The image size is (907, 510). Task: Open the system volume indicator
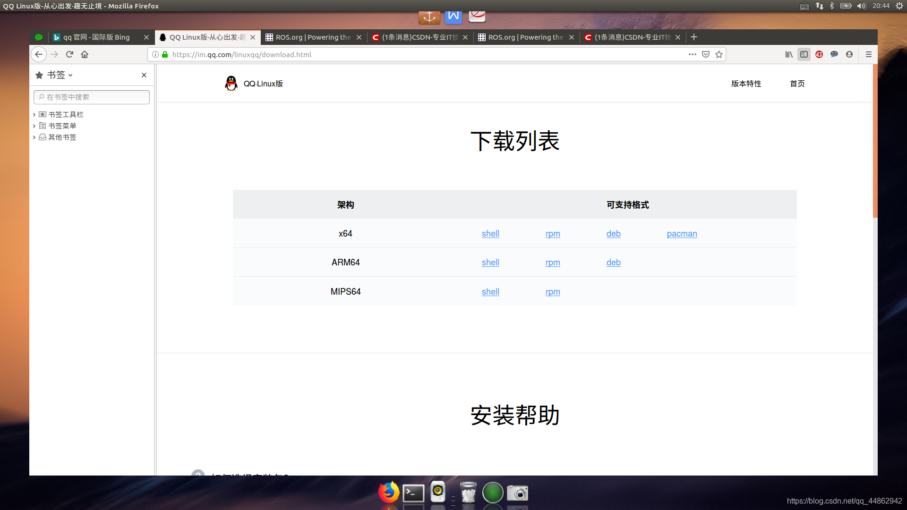click(861, 6)
